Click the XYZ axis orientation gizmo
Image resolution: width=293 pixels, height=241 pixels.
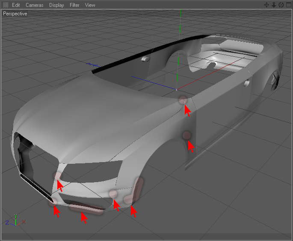tap(15, 220)
